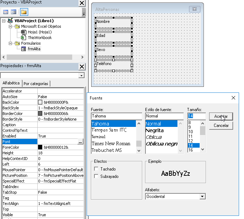
Task: Select Trebuchet MS in font list
Action: 107,150
